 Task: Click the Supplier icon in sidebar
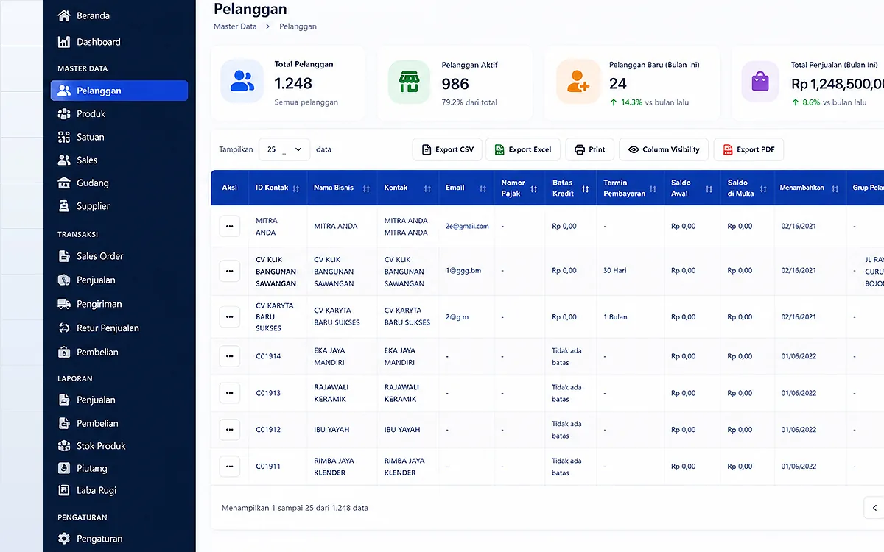pyautogui.click(x=64, y=206)
